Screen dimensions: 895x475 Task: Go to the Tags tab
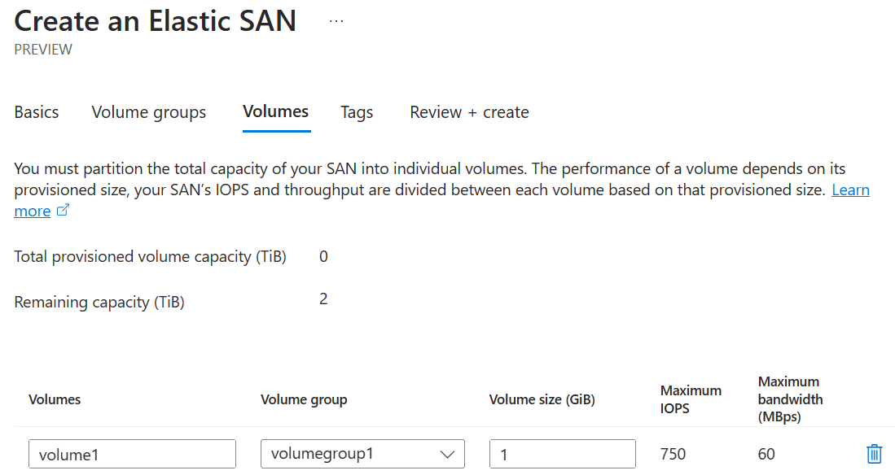pyautogui.click(x=357, y=112)
